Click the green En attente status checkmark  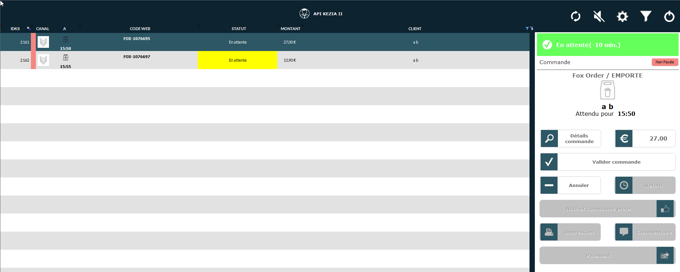pyautogui.click(x=547, y=45)
